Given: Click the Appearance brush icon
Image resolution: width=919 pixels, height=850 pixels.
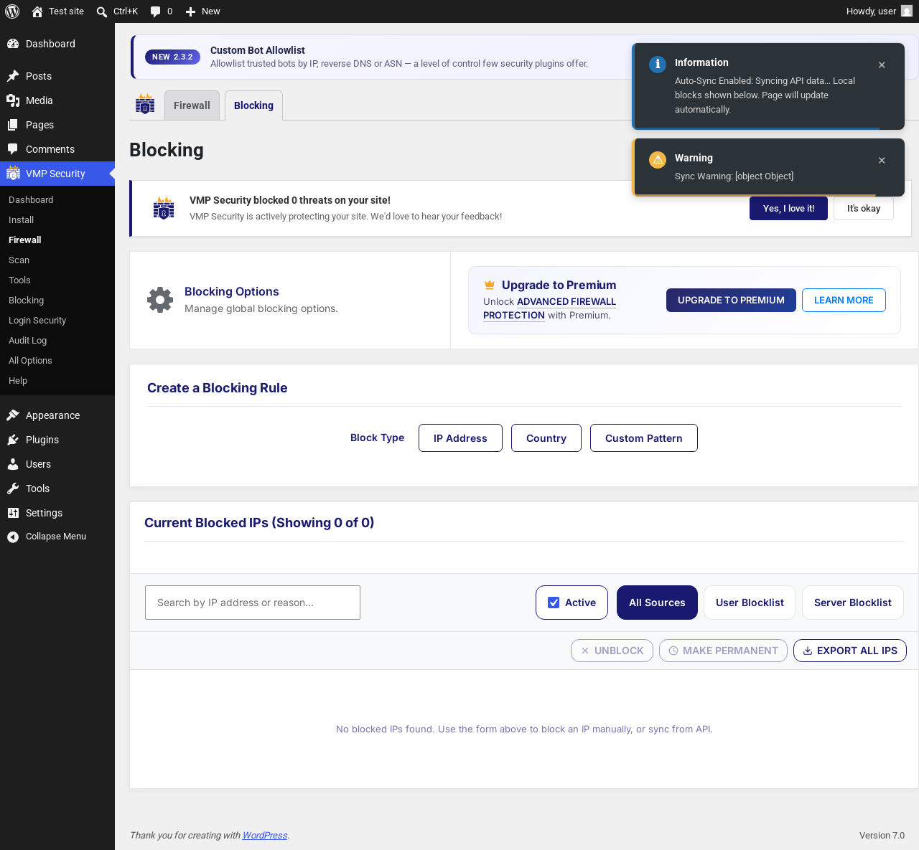Looking at the screenshot, I should click(13, 415).
